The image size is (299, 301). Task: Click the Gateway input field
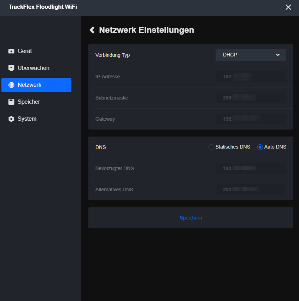point(251,119)
